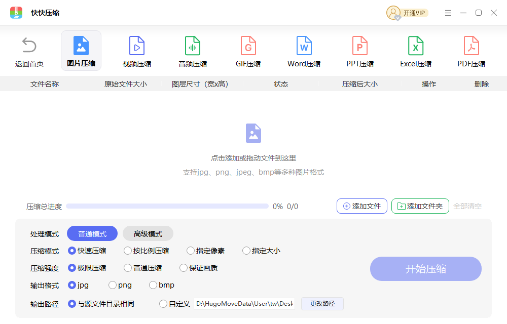The image size is (507, 324).
Task: Switch to 普通模式 processing mode
Action: [92, 234]
